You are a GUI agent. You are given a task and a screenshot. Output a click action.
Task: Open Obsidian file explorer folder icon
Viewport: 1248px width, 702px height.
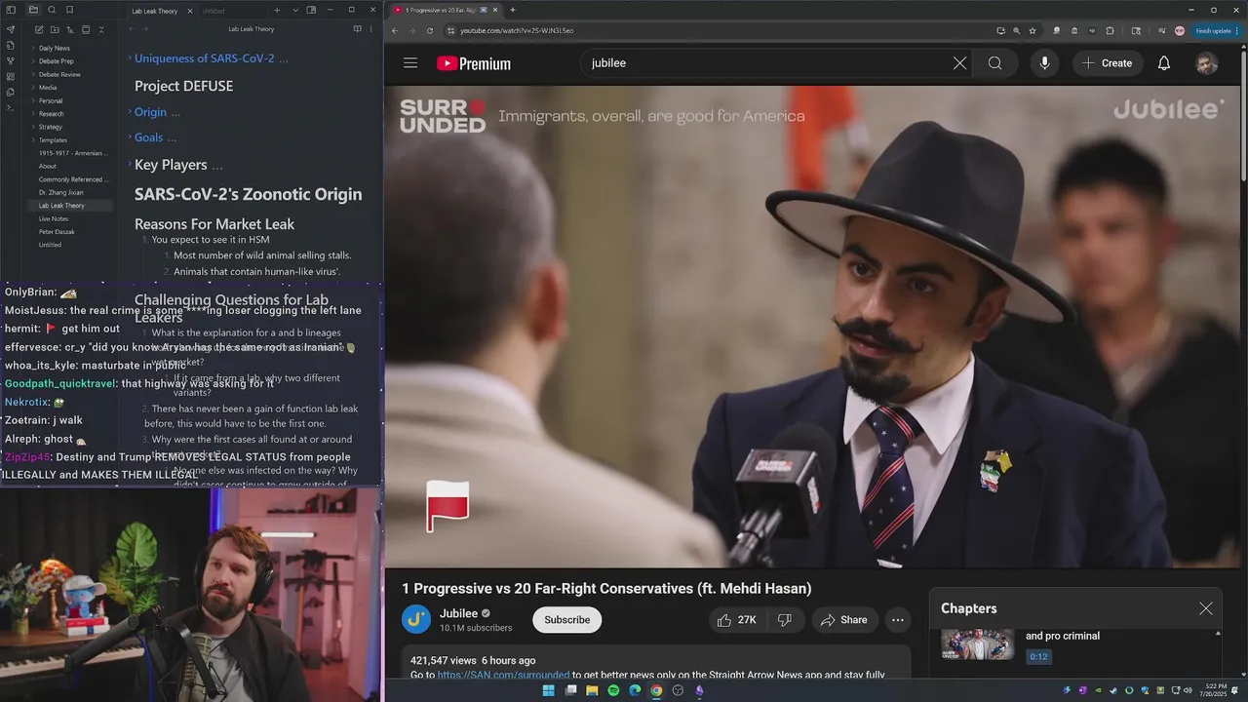tap(33, 10)
